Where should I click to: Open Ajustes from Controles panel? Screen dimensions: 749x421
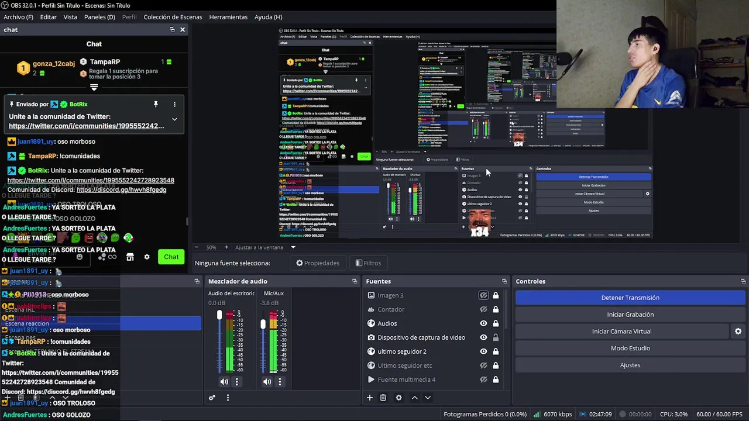630,365
